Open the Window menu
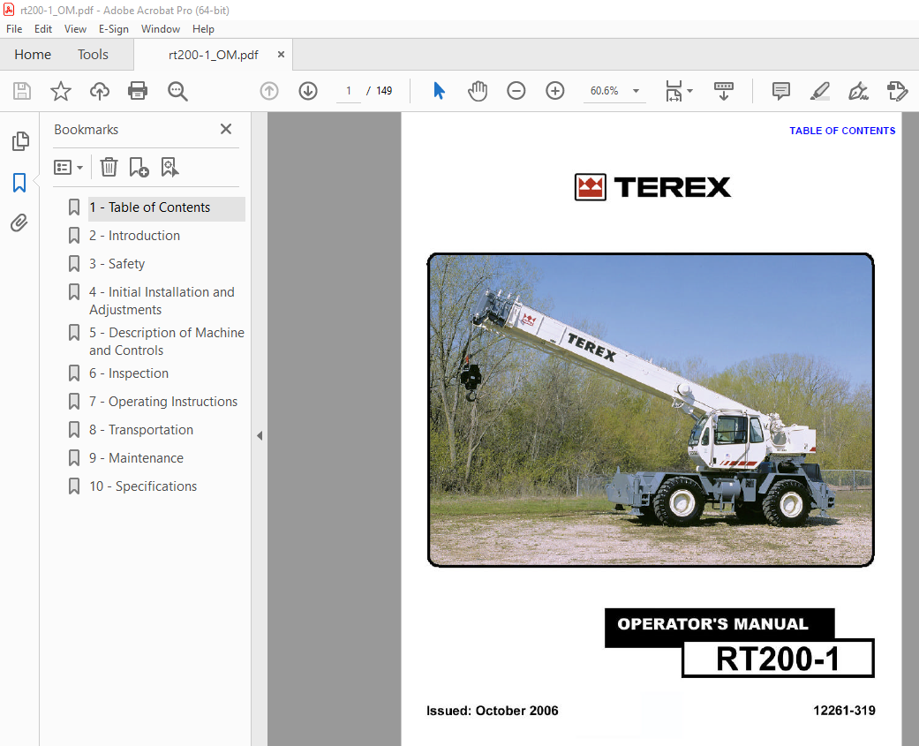The image size is (919, 746). pyautogui.click(x=161, y=29)
